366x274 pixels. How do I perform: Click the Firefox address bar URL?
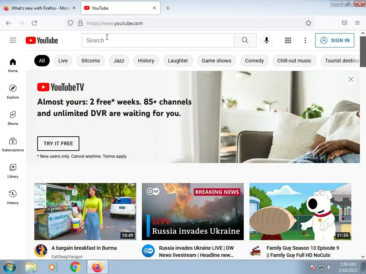pos(115,23)
